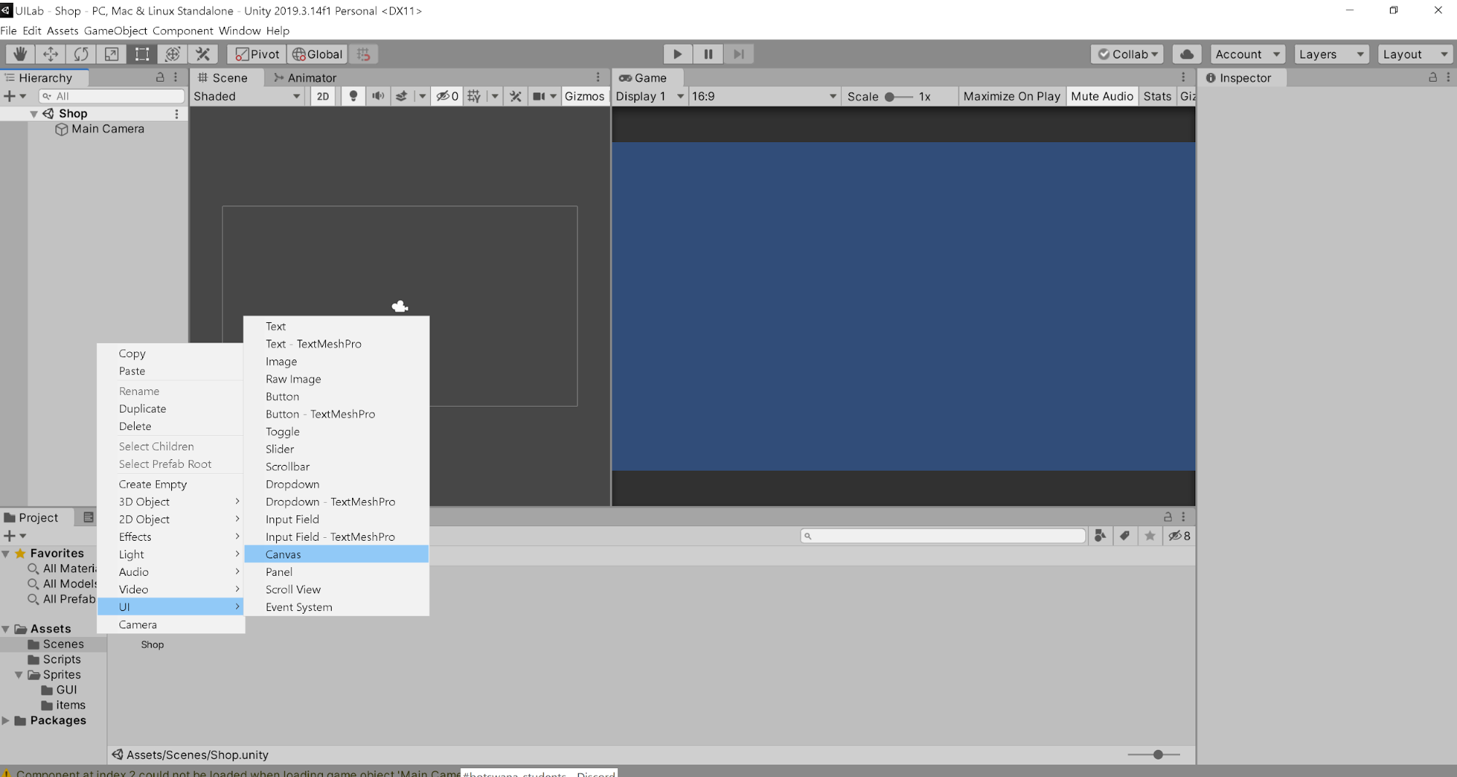
Task: Open Scene view more options
Action: (598, 77)
